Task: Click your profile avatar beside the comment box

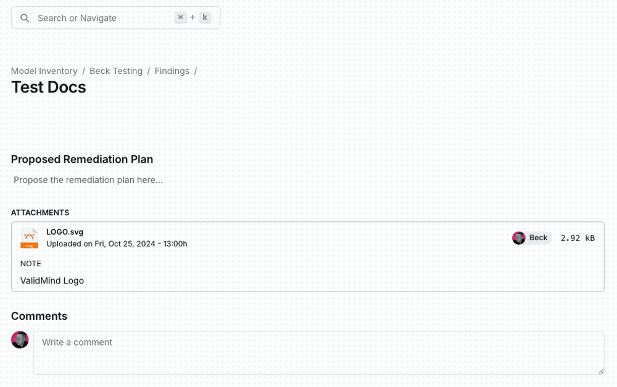Action: point(20,340)
